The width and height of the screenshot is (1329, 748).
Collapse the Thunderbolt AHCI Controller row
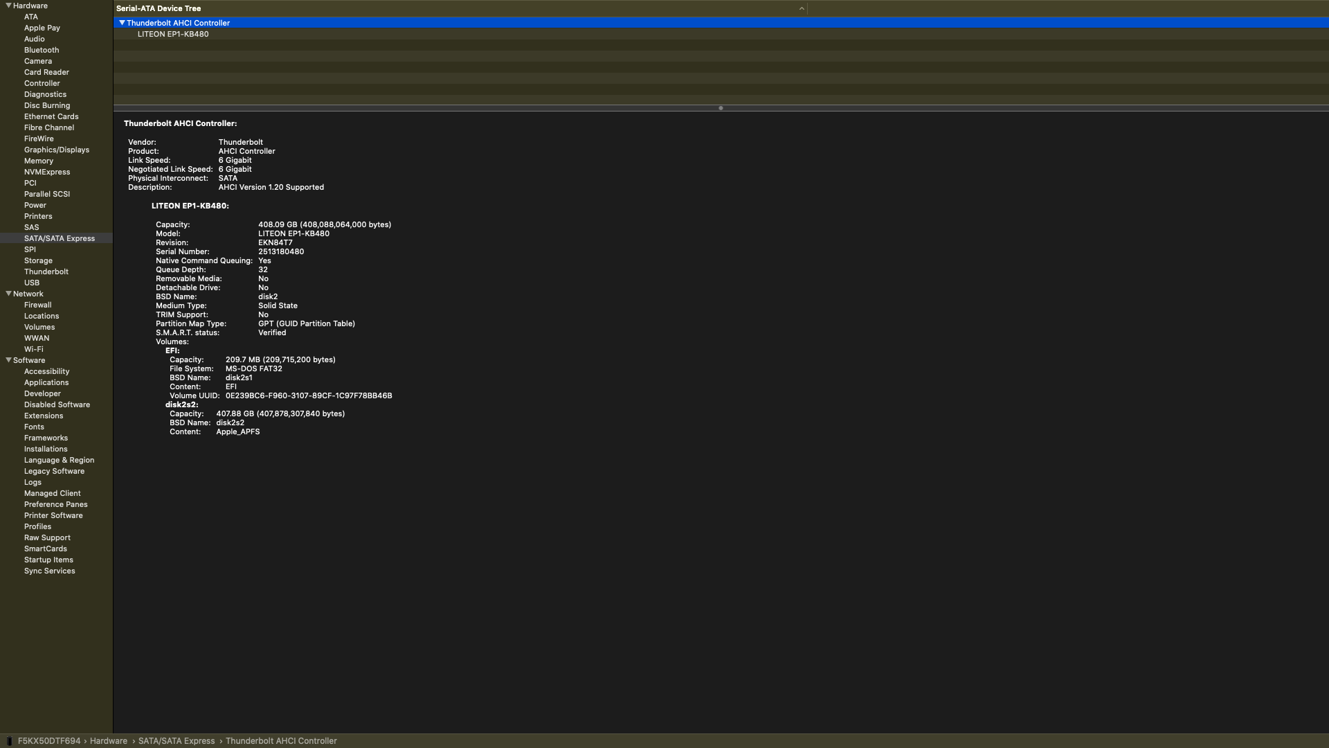tap(122, 23)
